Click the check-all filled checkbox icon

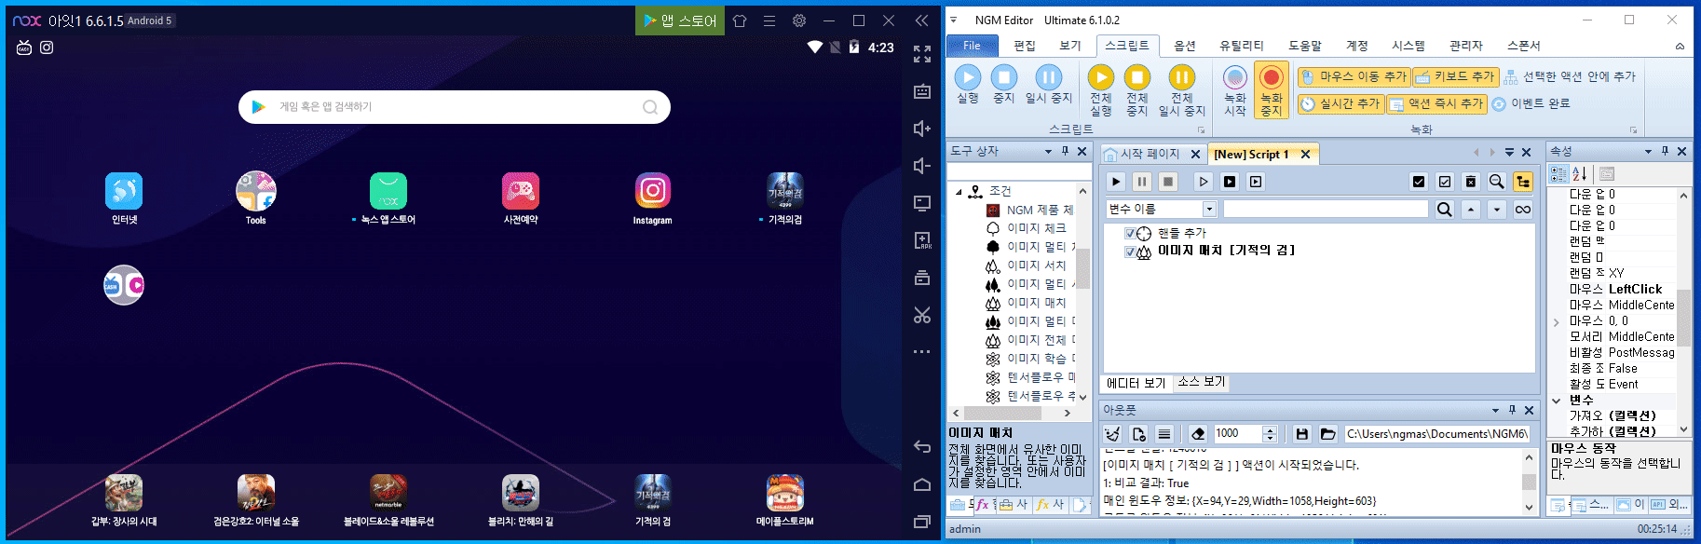pyautogui.click(x=1419, y=182)
